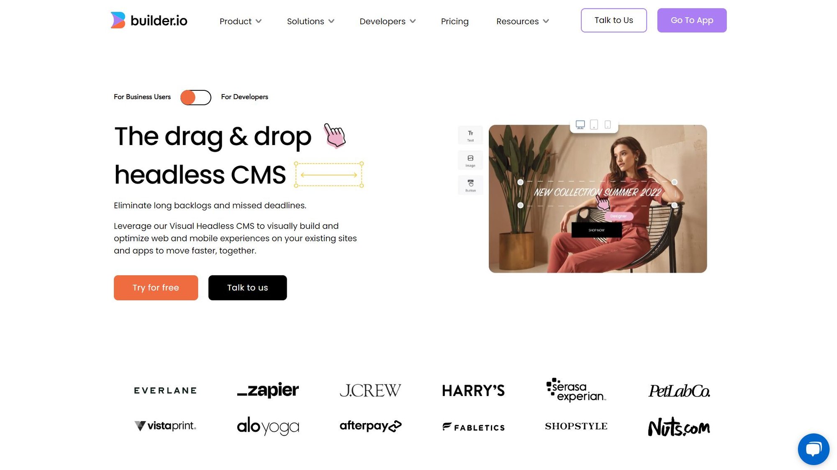Expand the Resources dropdown menu
837x470 pixels.
click(x=523, y=21)
